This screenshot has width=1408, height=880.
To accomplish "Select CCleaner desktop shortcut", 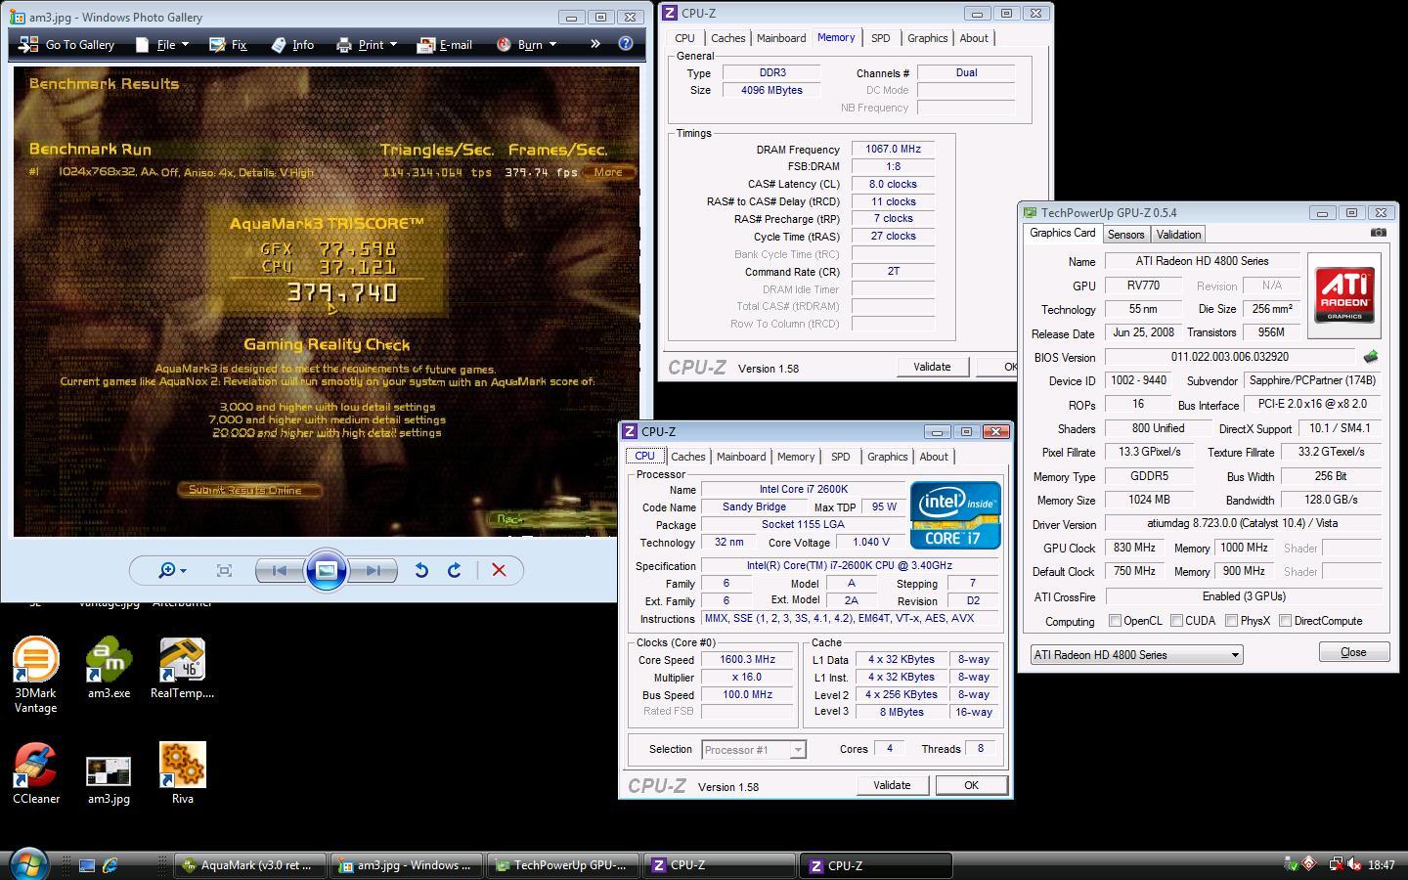I will coord(36,774).
